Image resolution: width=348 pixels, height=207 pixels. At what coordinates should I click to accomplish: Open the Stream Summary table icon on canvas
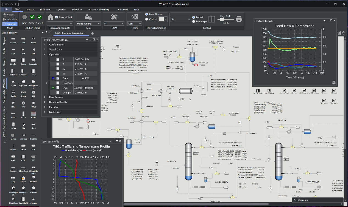[x=117, y=46]
